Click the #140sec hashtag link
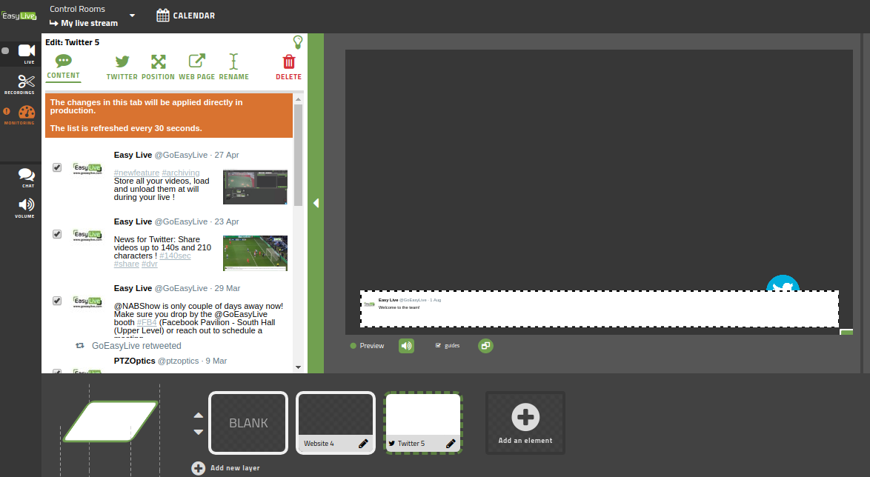This screenshot has width=870, height=477. [175, 256]
